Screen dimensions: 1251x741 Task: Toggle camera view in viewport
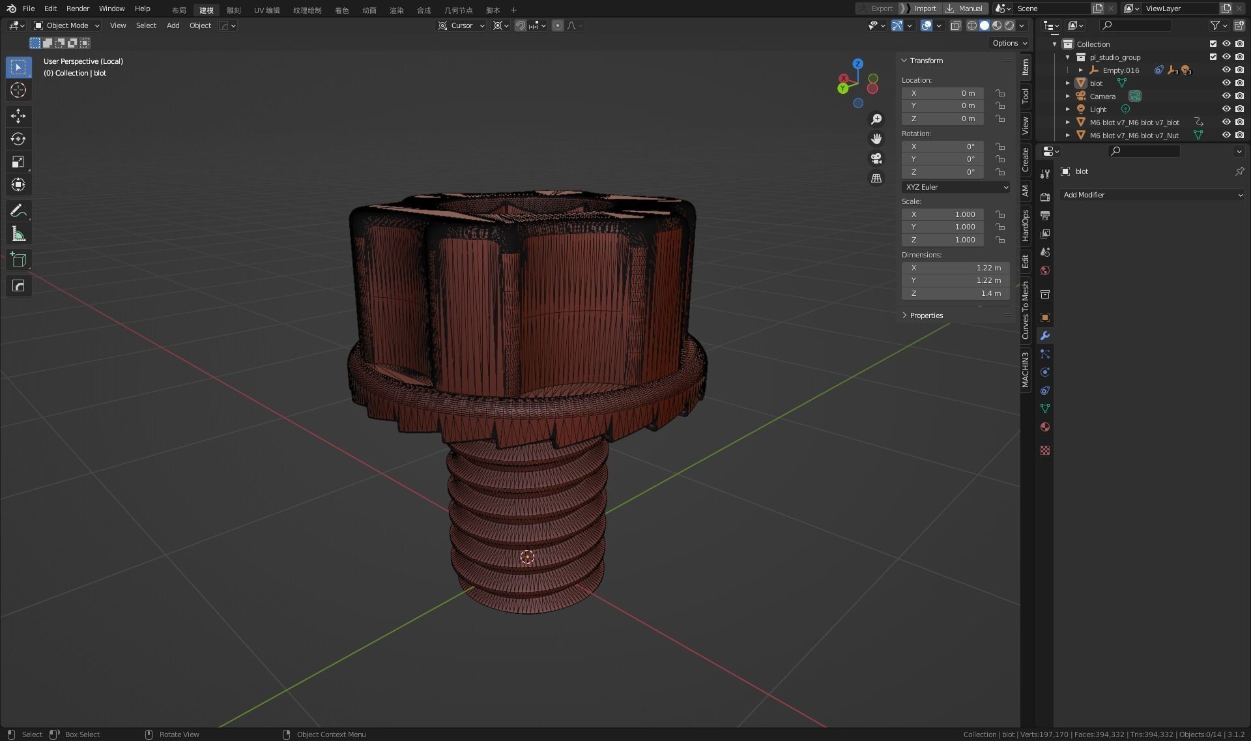pyautogui.click(x=876, y=158)
